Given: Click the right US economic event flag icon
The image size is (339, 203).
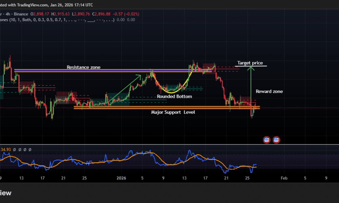Looking at the screenshot, I should [276, 140].
